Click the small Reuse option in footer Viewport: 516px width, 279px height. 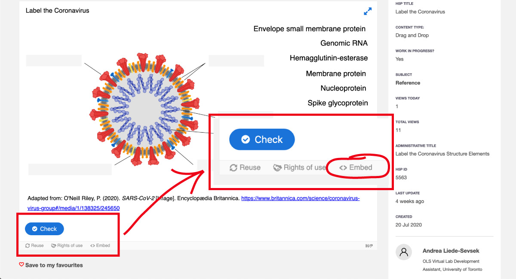(x=34, y=246)
